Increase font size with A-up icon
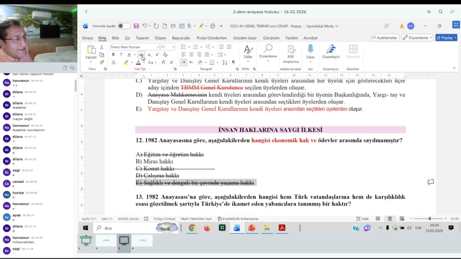The width and height of the screenshot is (461, 259). point(164,62)
